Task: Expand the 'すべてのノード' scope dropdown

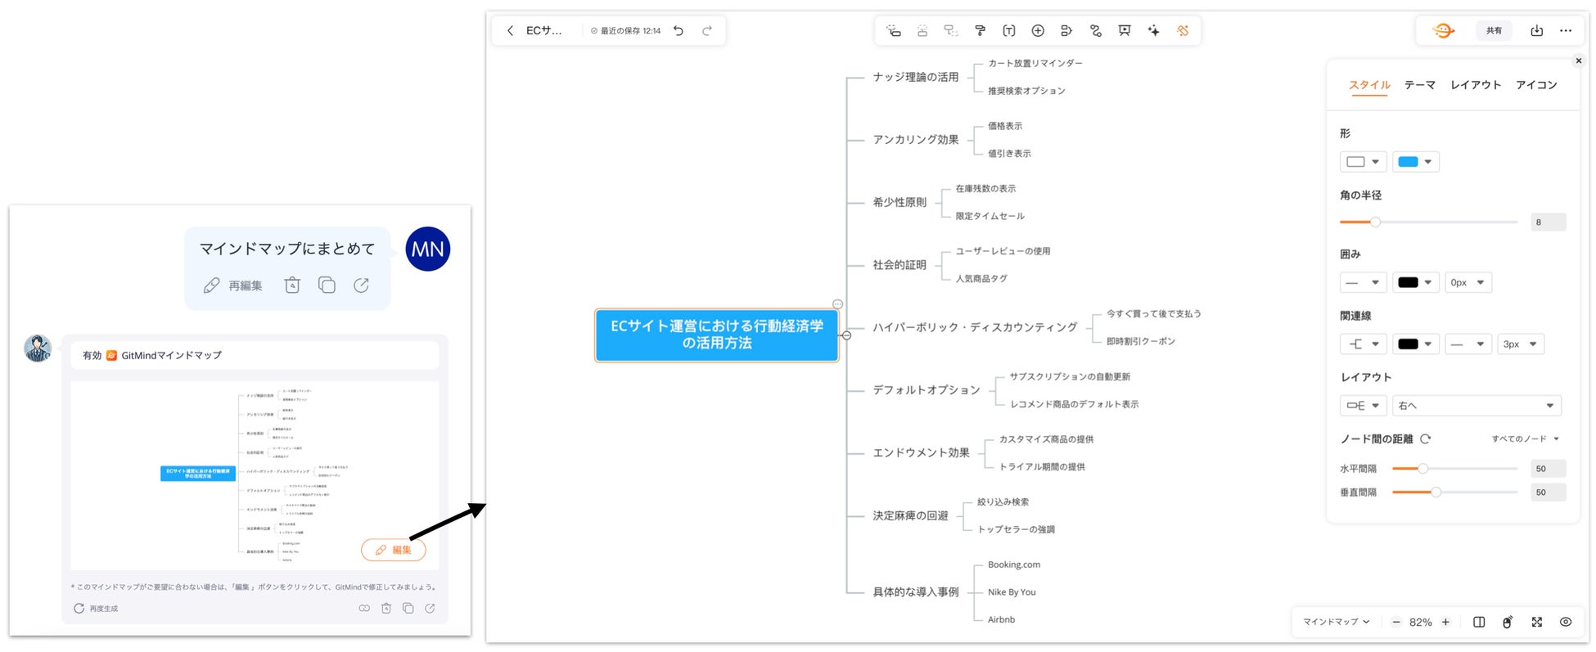Action: tap(1525, 439)
